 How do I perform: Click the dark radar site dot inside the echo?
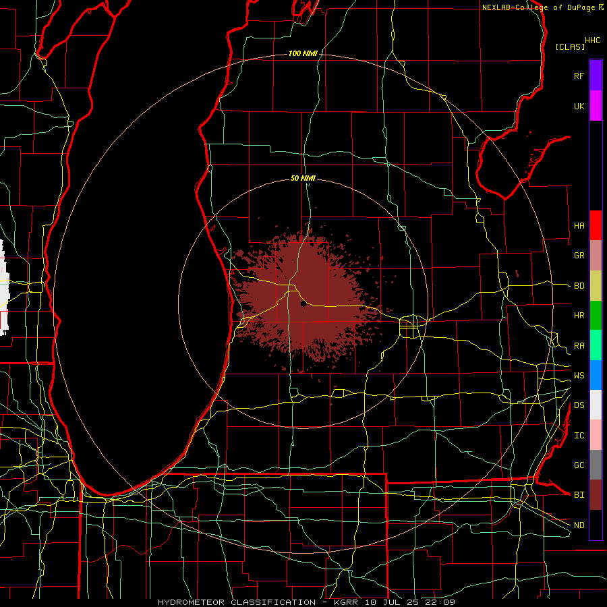[303, 304]
